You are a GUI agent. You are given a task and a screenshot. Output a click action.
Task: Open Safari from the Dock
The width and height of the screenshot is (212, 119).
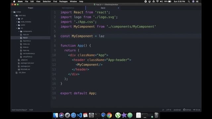pyautogui.click(x=73, y=115)
